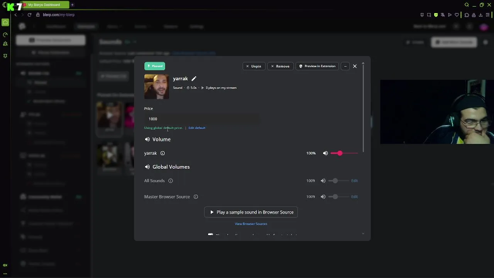Click the translate page icon

click(443, 15)
